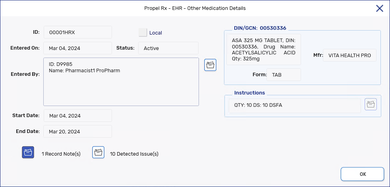This screenshot has height=187, width=390.
Task: Click the ID field 00001HRX
Action: click(x=77, y=32)
